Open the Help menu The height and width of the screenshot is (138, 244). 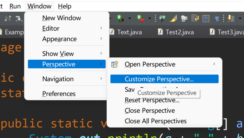point(65,6)
